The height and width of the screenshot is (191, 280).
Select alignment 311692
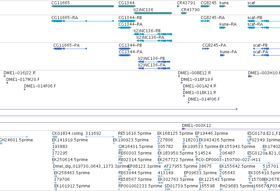[93, 133]
